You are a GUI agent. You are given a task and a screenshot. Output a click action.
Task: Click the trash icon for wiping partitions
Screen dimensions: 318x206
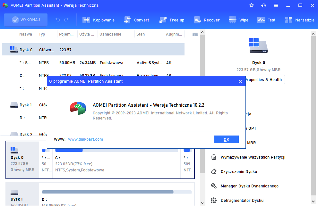214,157
